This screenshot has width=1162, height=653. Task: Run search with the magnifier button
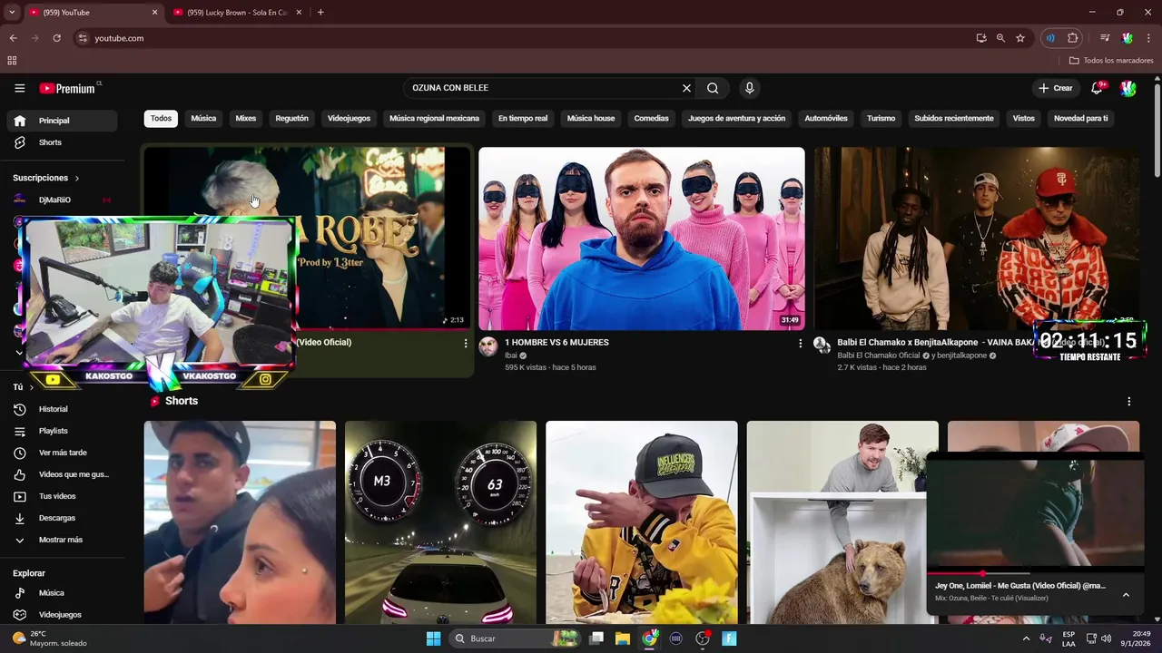[713, 88]
